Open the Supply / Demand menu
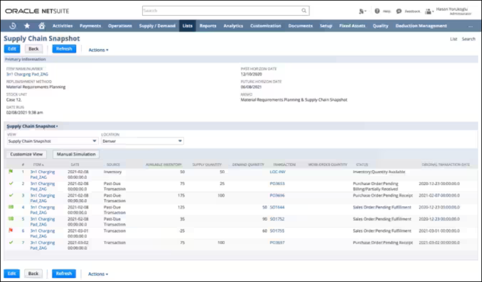Image resolution: width=482 pixels, height=282 pixels. (x=157, y=26)
